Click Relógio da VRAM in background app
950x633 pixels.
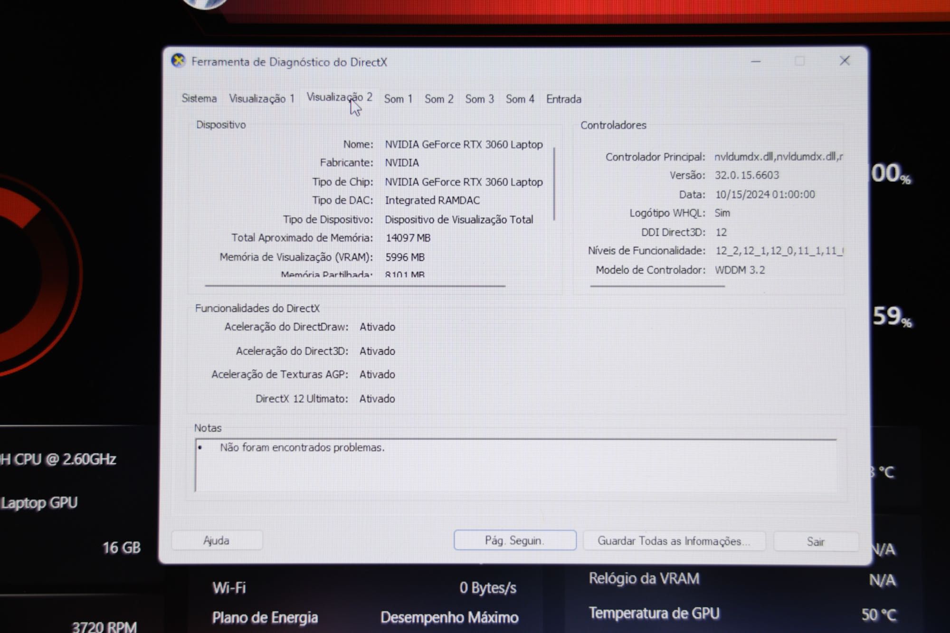tap(644, 578)
